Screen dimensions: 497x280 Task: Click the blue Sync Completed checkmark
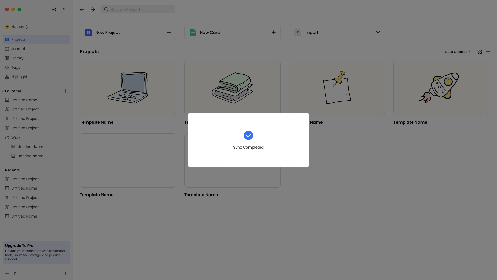tap(248, 135)
